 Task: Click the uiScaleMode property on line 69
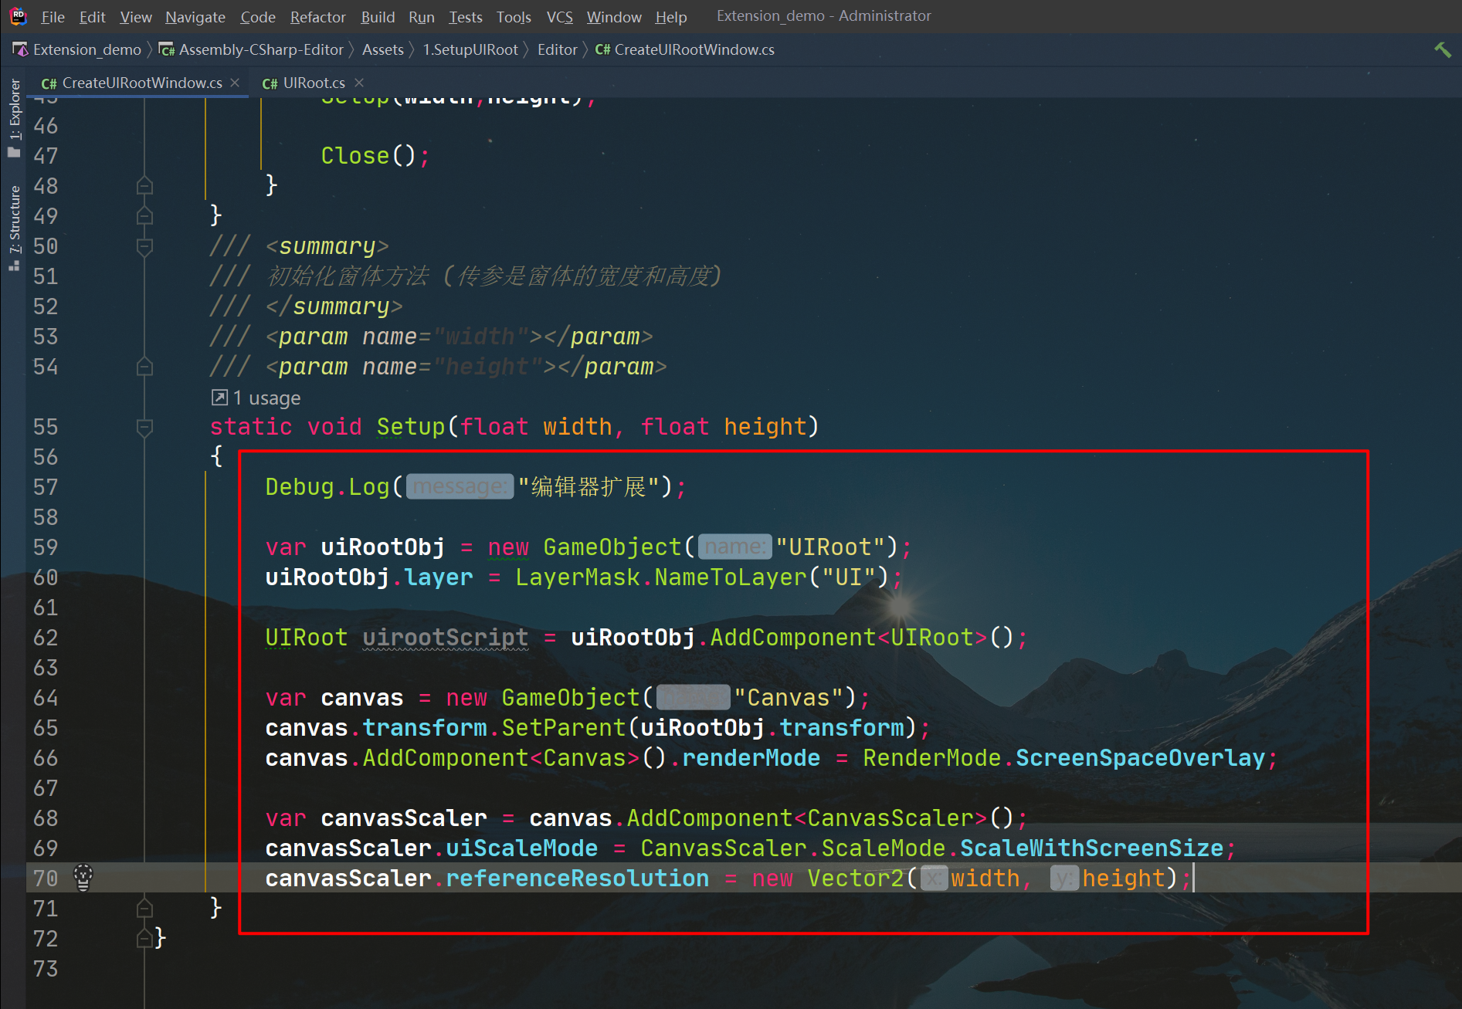pyautogui.click(x=522, y=848)
